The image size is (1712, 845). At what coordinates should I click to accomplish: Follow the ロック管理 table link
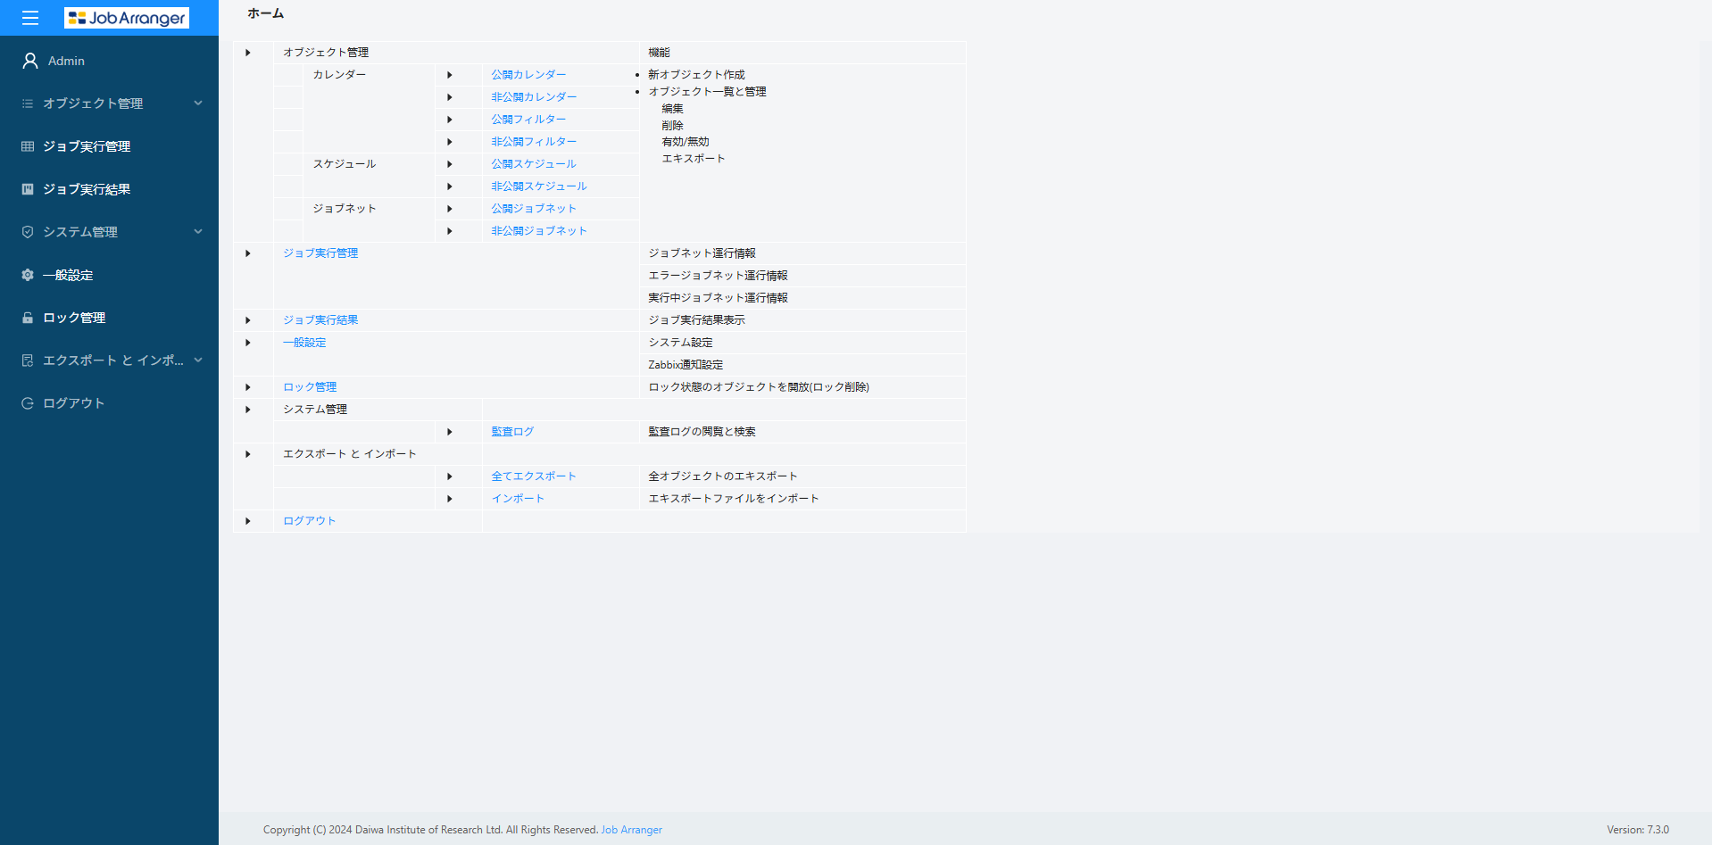[310, 387]
